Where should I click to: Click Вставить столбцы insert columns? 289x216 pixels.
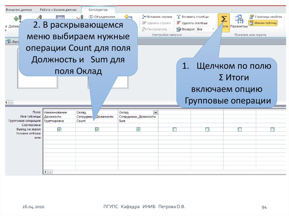[x=192, y=17]
